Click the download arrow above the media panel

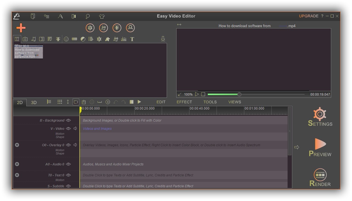tap(163, 39)
